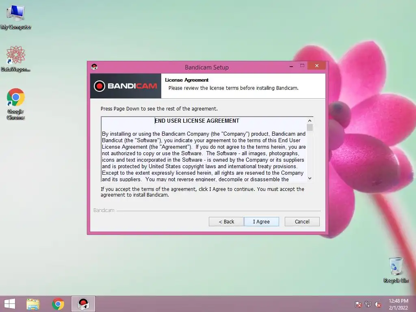Click 'Please review the license terms' text

[x=234, y=88]
